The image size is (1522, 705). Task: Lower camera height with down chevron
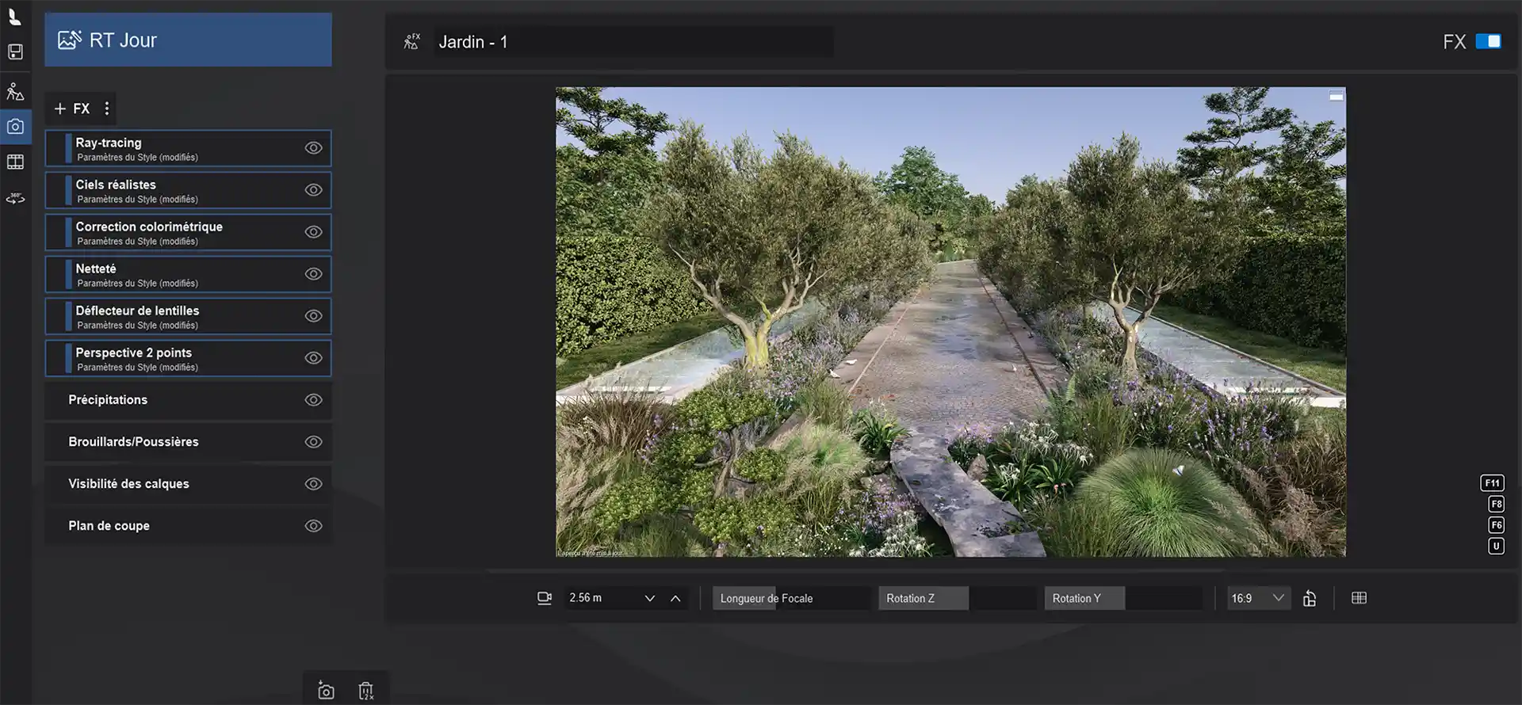(650, 599)
